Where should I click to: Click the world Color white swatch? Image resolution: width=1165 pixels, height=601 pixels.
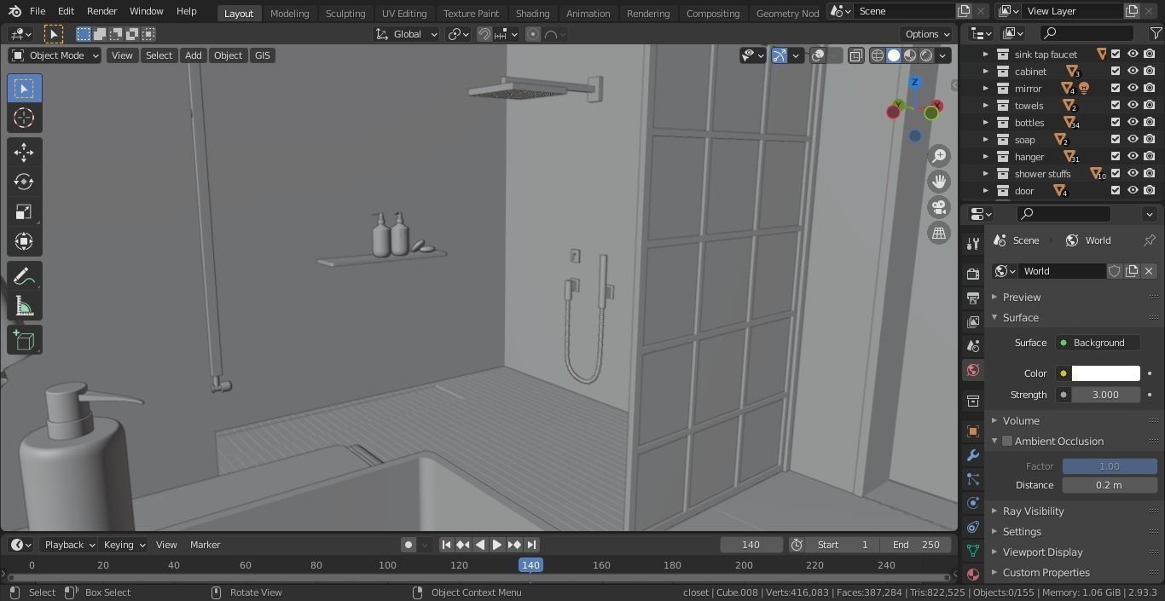(x=1105, y=373)
